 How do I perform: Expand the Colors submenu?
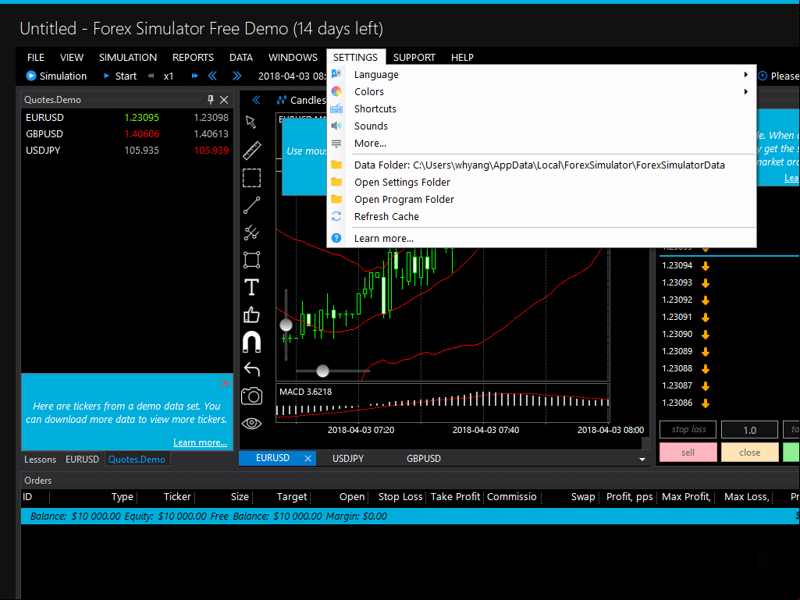coord(542,92)
